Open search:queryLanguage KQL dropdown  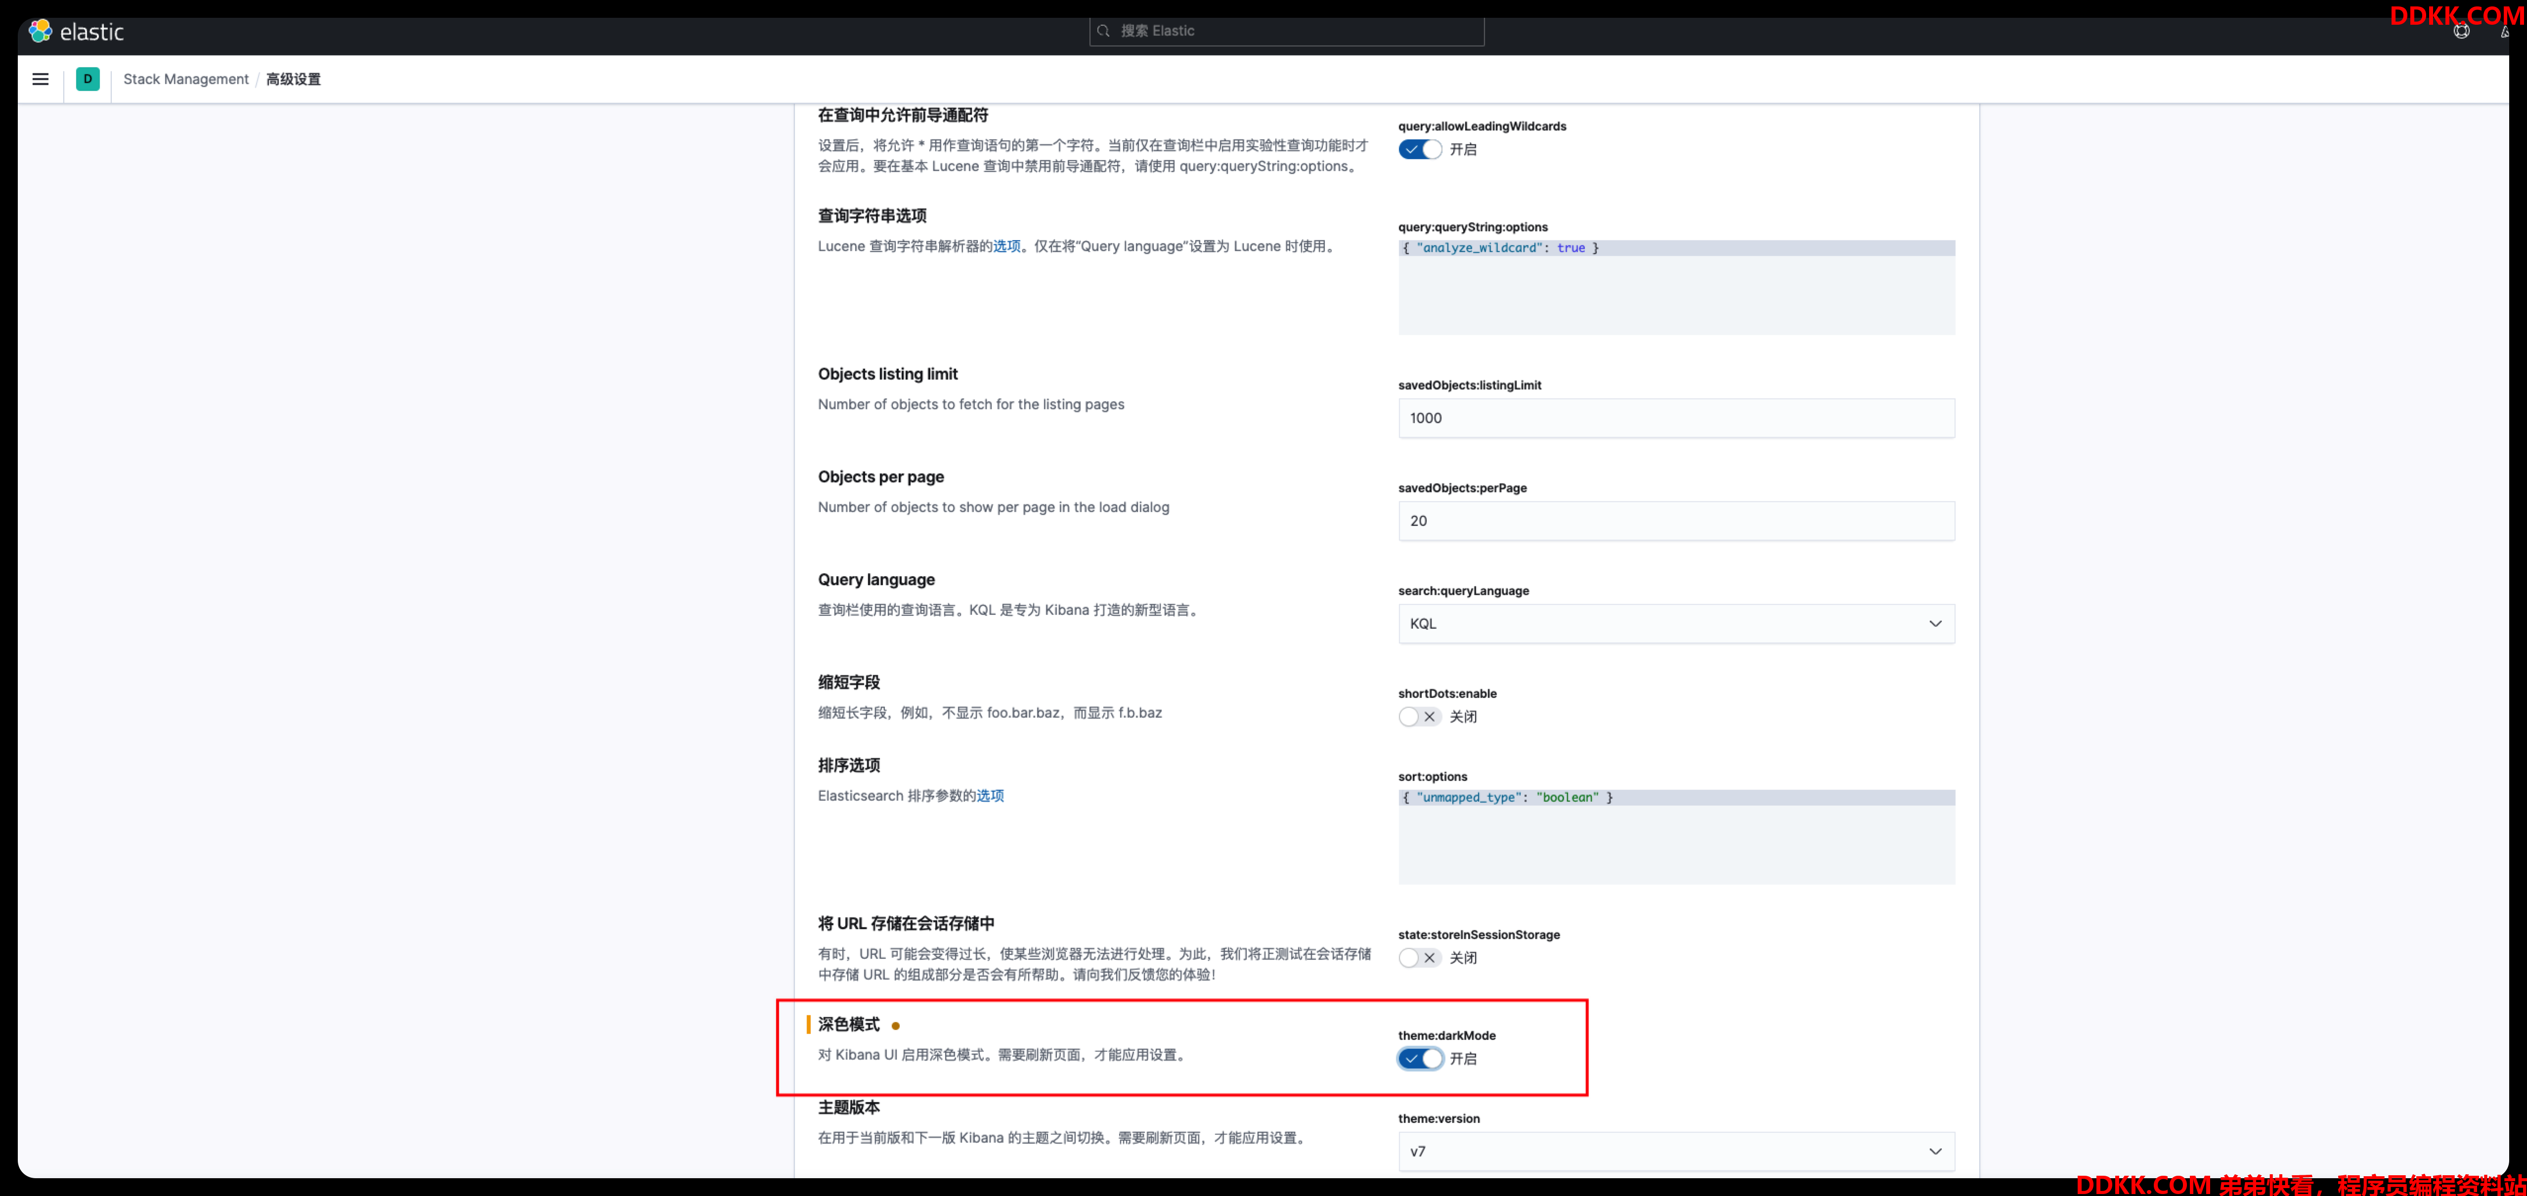(1675, 624)
